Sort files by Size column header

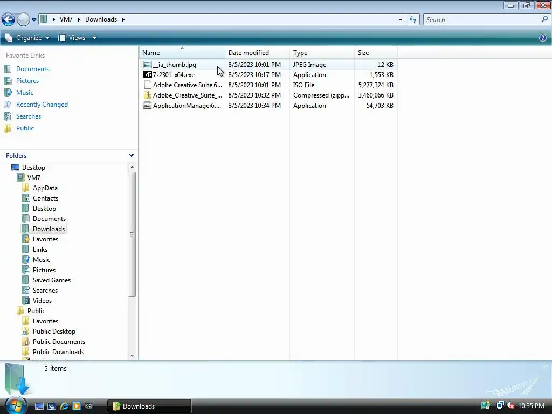tap(376, 52)
